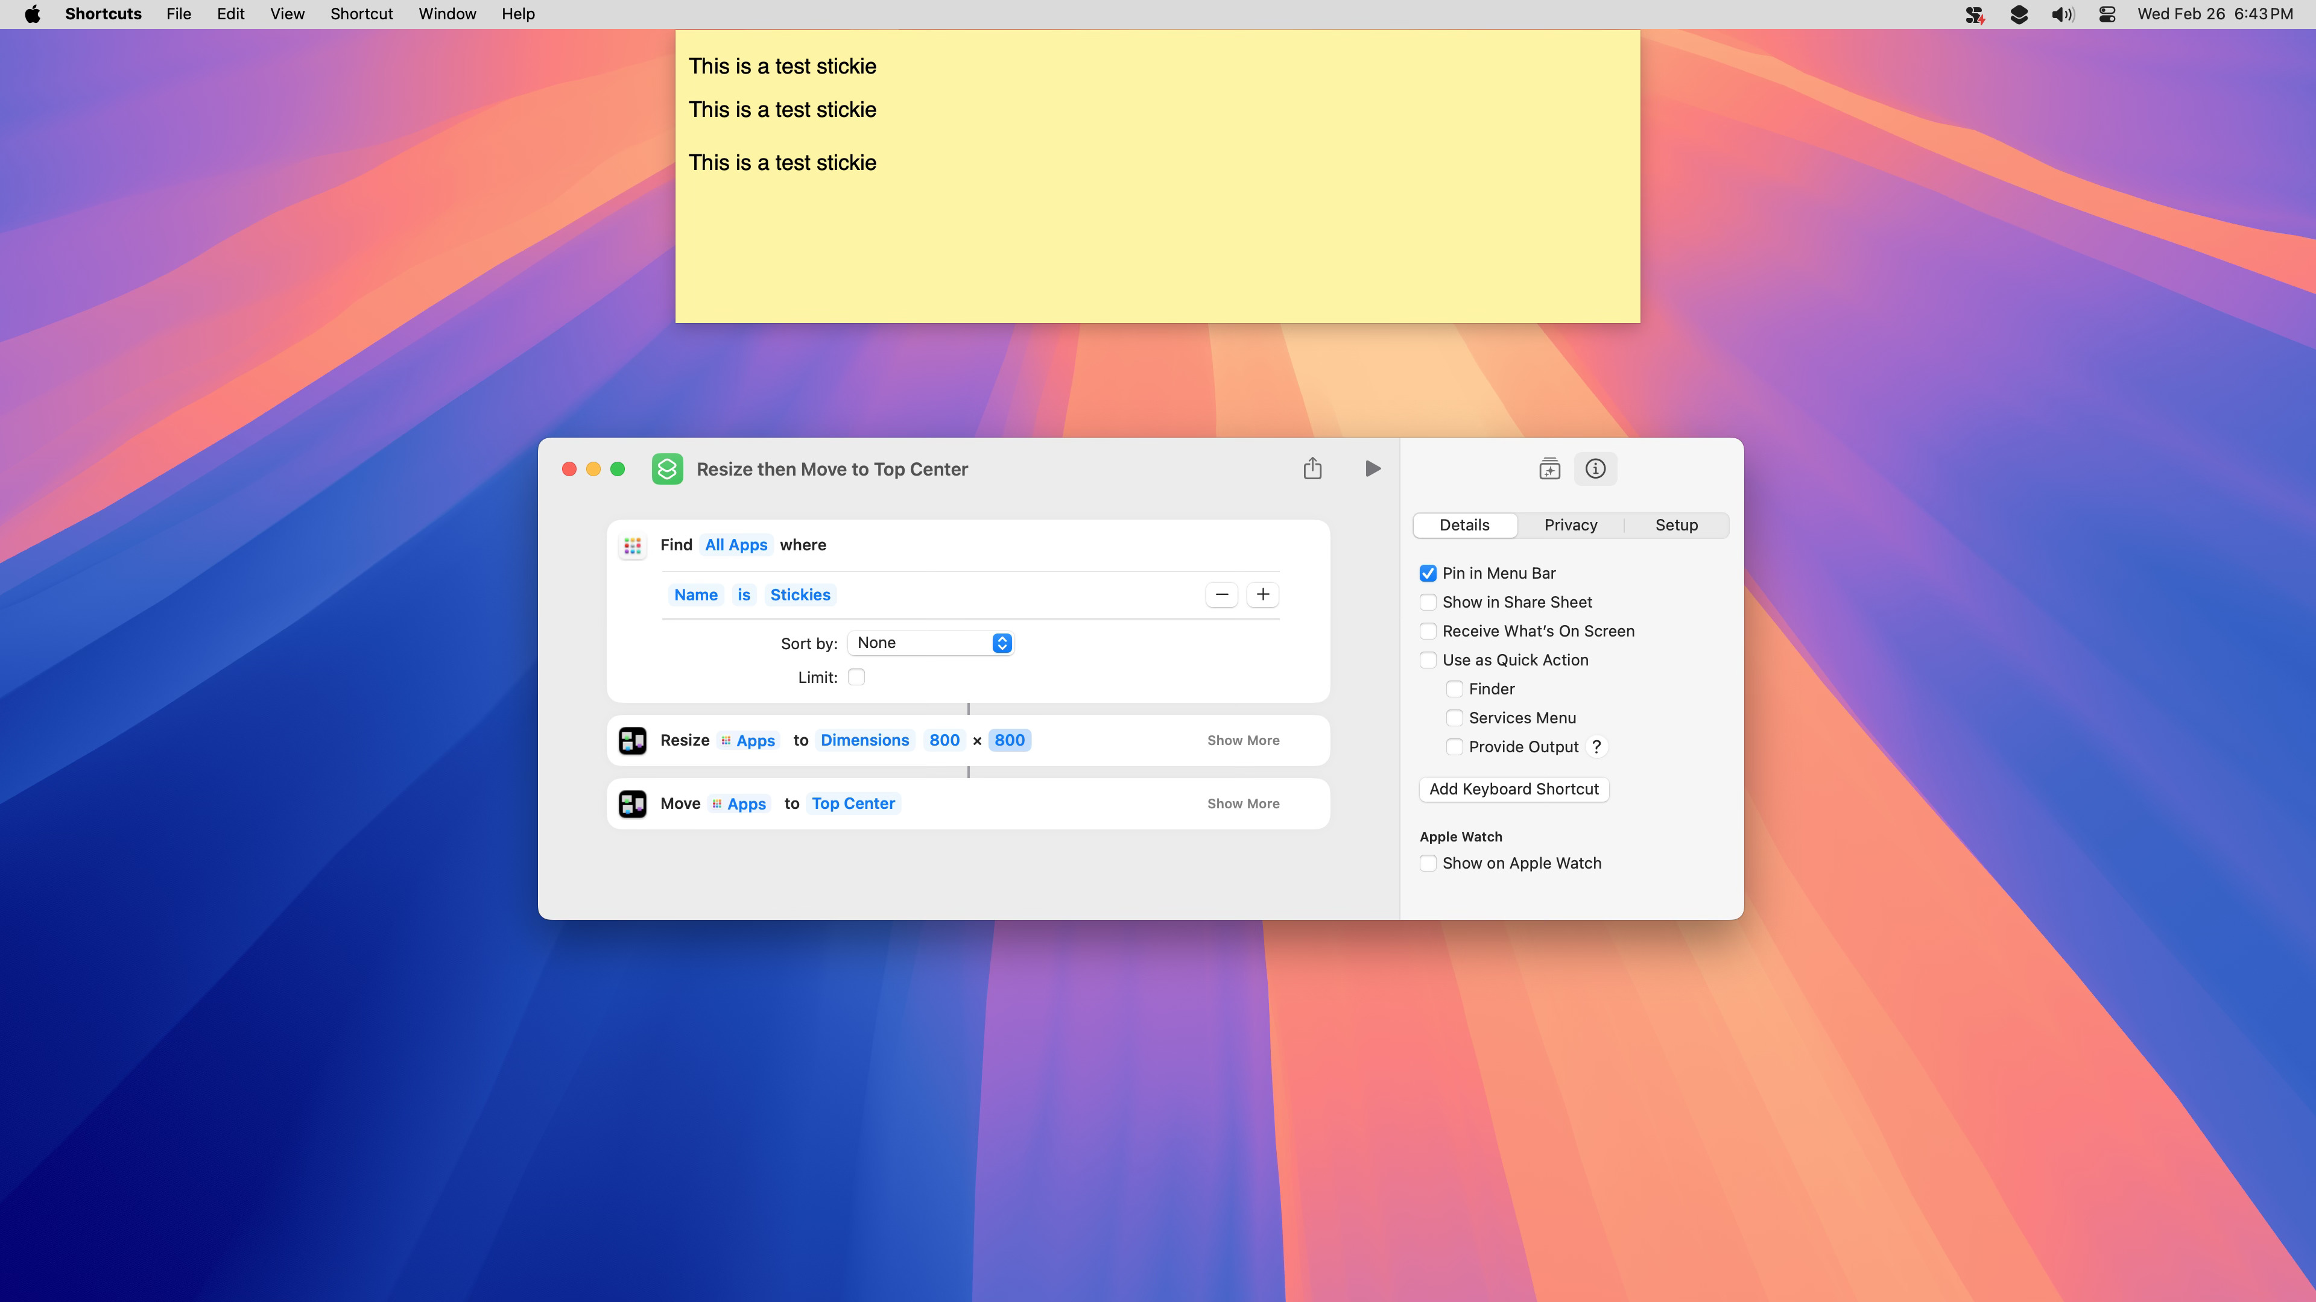2316x1302 pixels.
Task: Expand Show More on Resize action
Action: [1244, 740]
